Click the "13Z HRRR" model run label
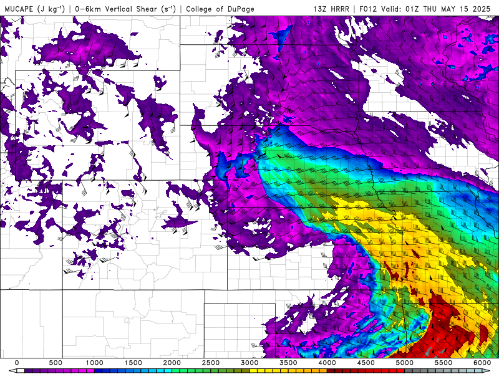Screen dimensions: 499x374 pos(331,9)
